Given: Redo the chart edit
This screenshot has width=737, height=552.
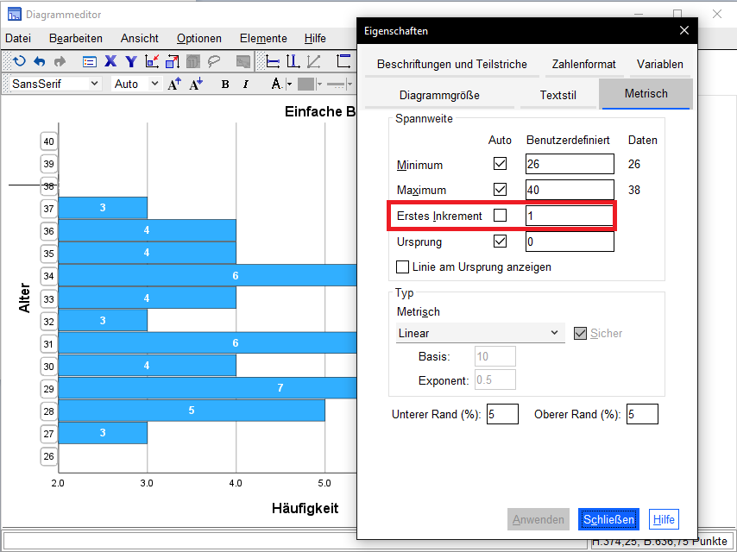Looking at the screenshot, I should pyautogui.click(x=60, y=60).
